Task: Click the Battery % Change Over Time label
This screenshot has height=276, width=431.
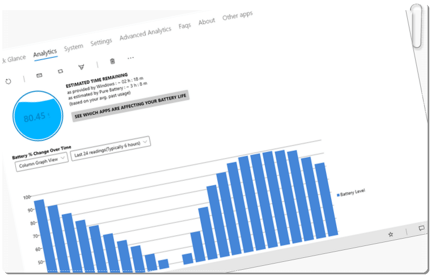Action: (41, 152)
